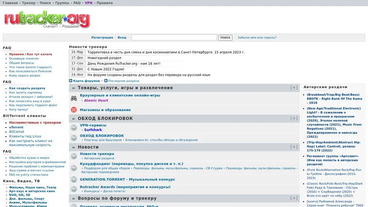This screenshot has height=207, width=368.
Task: Open Трекер in top navigation
Action: click(x=28, y=3)
